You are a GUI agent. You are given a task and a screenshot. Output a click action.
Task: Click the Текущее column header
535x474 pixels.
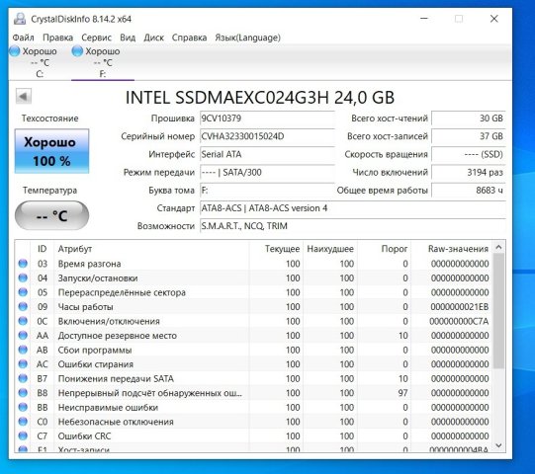(276, 249)
